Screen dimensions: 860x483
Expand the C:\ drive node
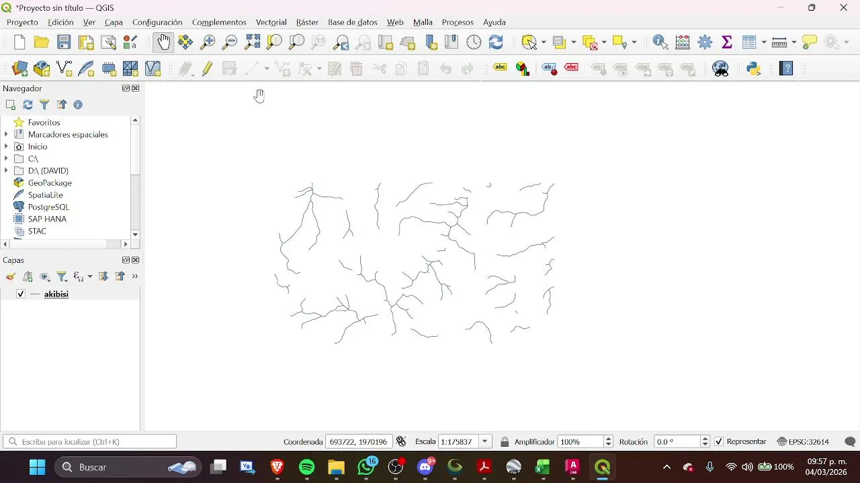(6, 158)
